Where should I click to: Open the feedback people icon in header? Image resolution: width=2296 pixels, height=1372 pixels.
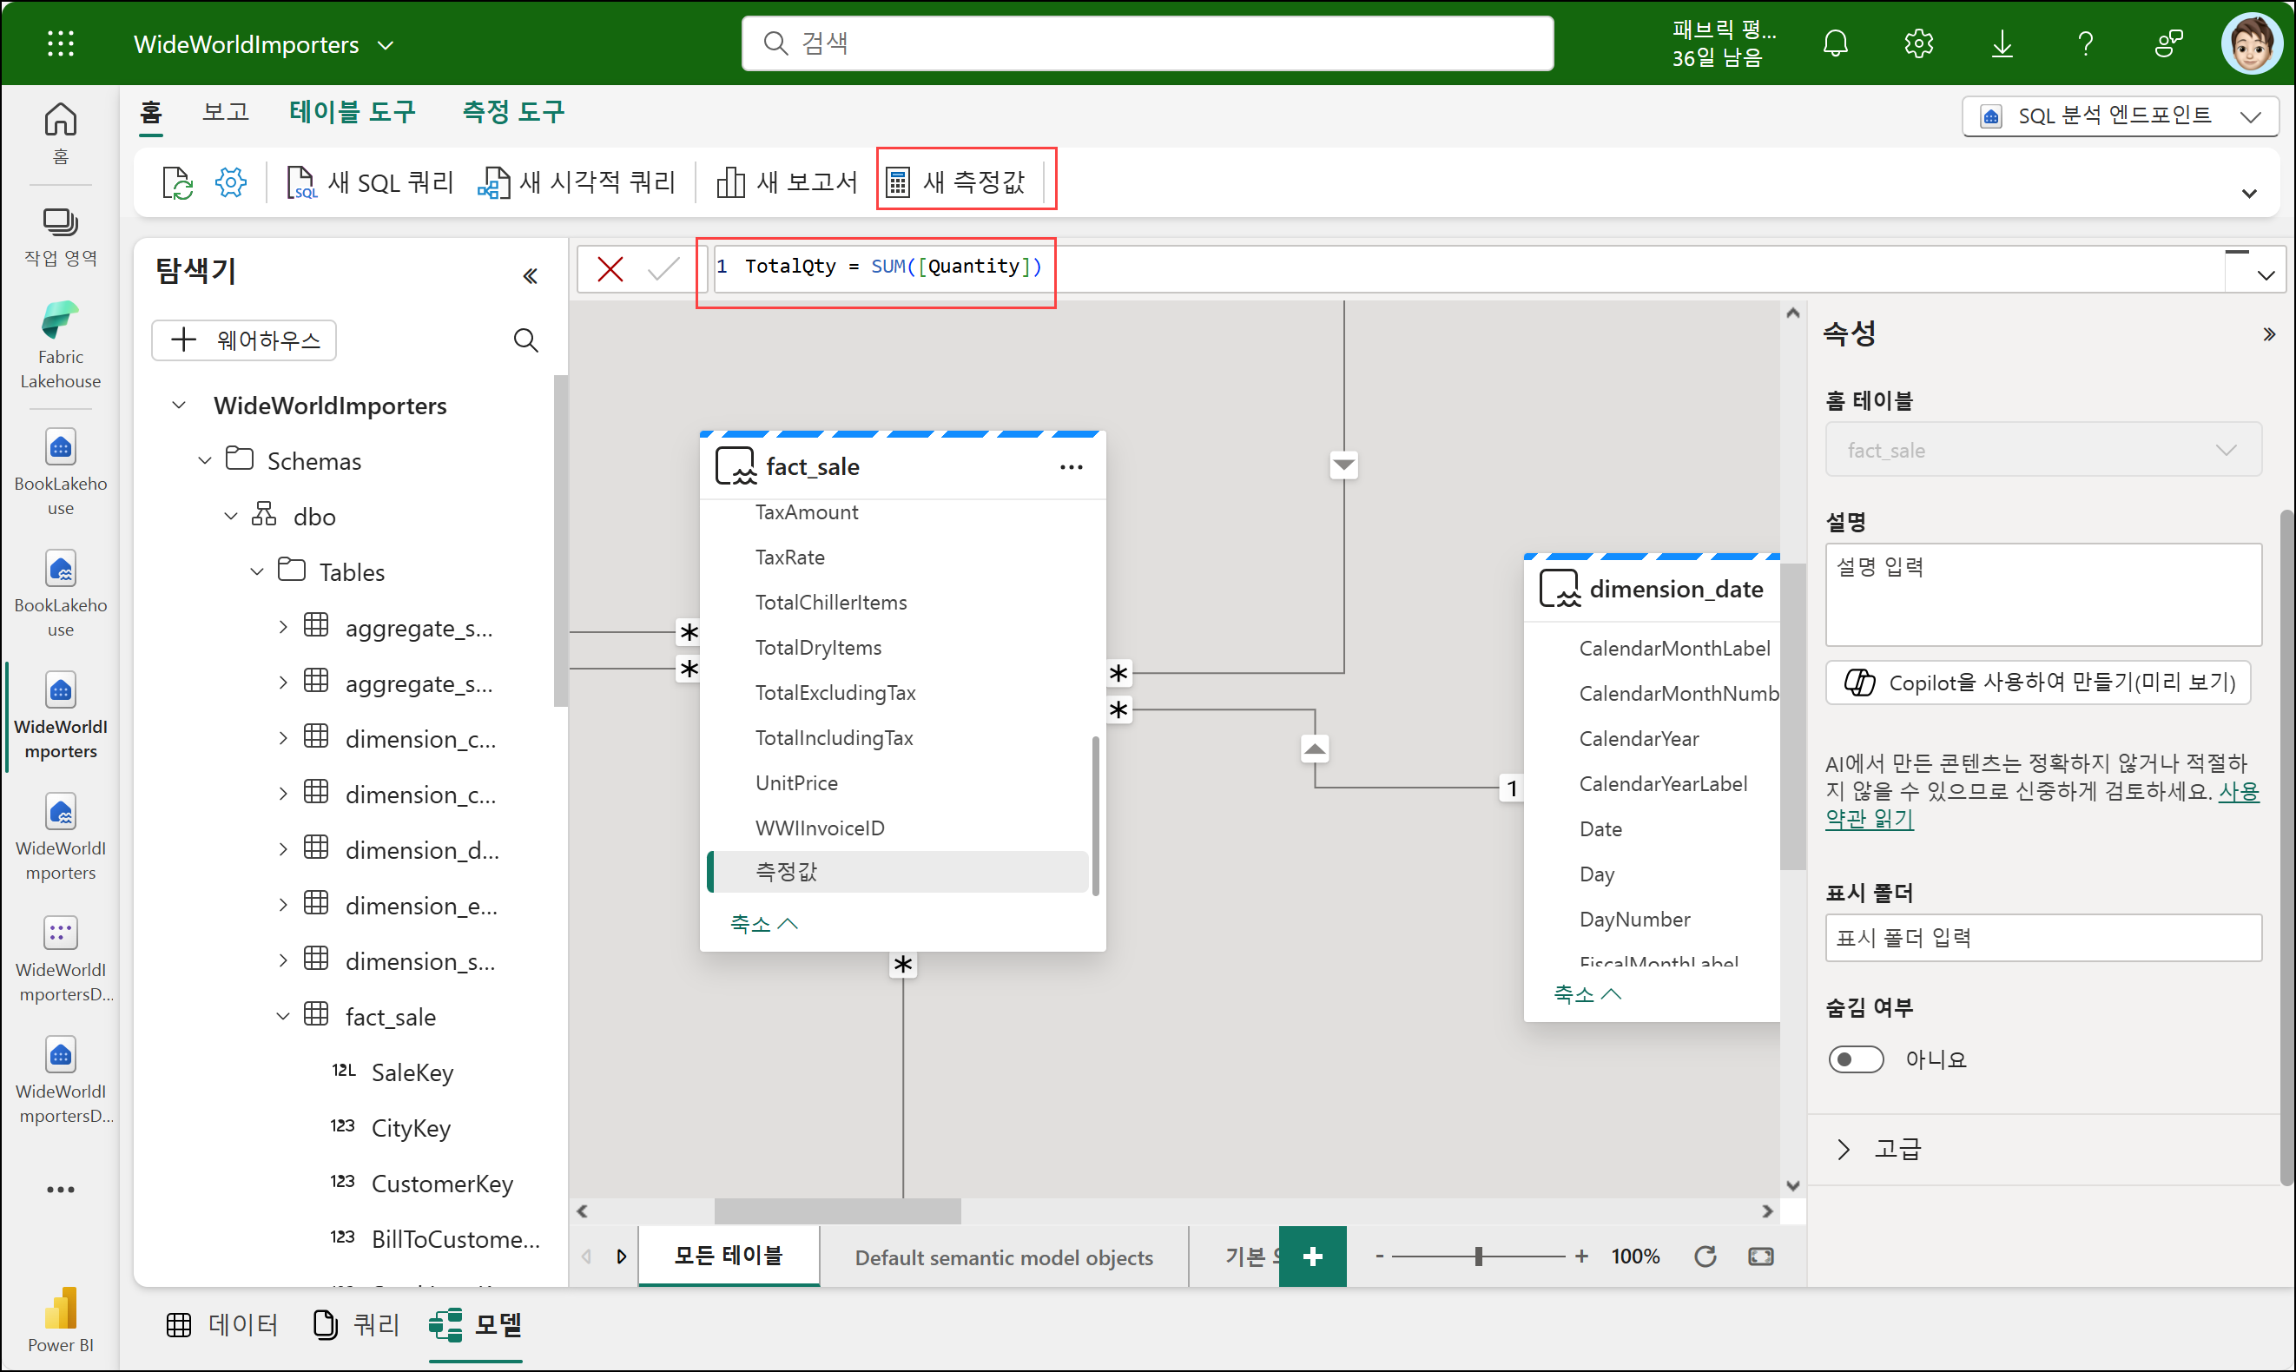(x=2168, y=43)
